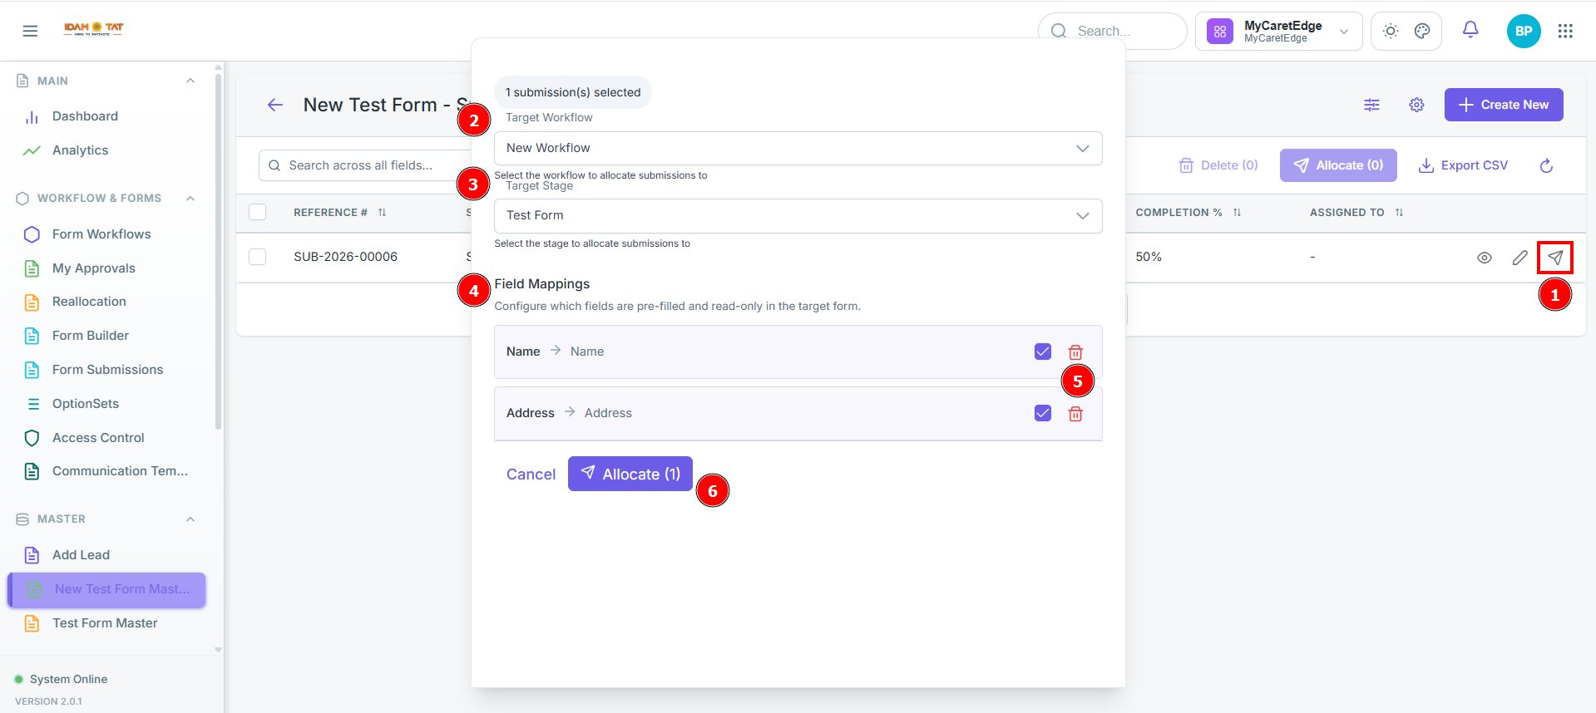The height and width of the screenshot is (713, 1596).
Task: Click Export CSV button
Action: tap(1463, 165)
